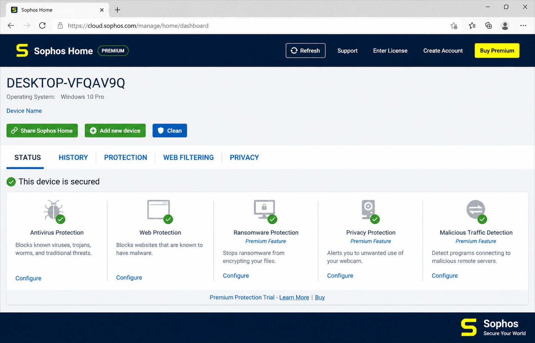
Task: Open a new browser tab
Action: pos(117,10)
